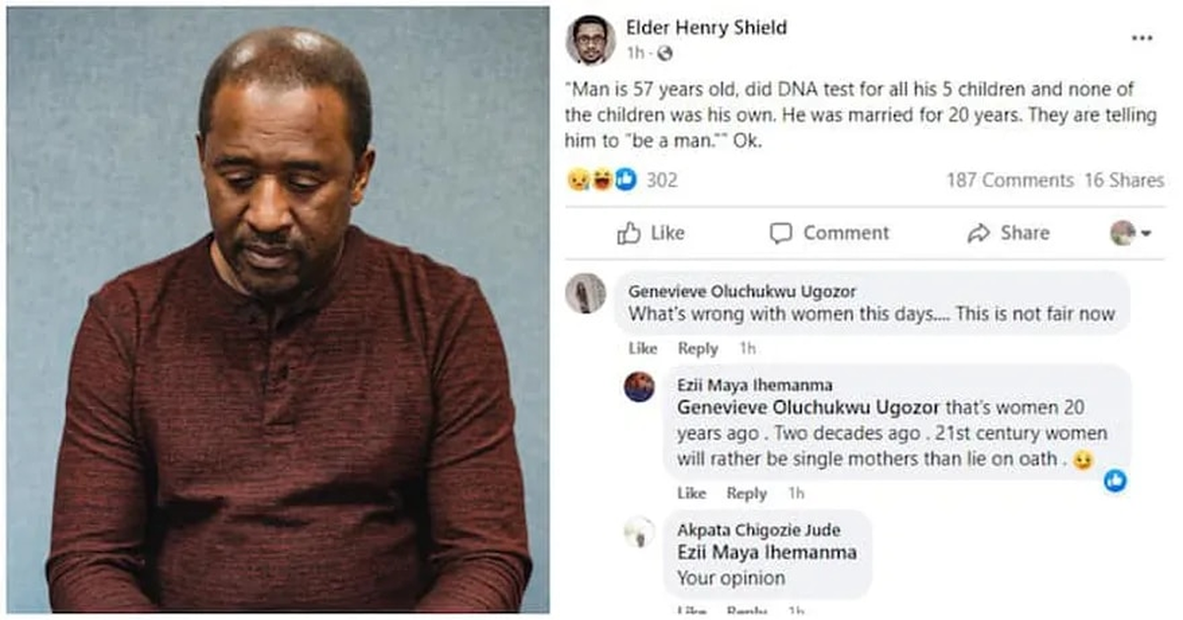Click the blue like reaction on Ezii's comment

(1115, 479)
